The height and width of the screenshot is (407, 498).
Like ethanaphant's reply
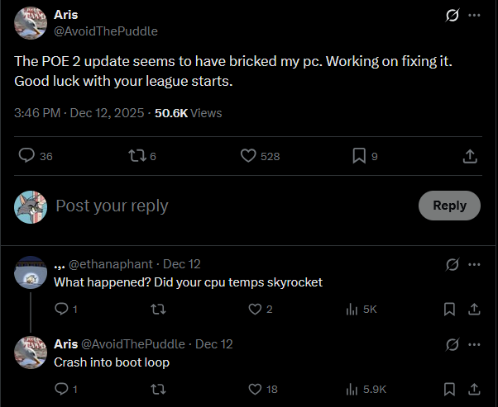pyautogui.click(x=255, y=309)
